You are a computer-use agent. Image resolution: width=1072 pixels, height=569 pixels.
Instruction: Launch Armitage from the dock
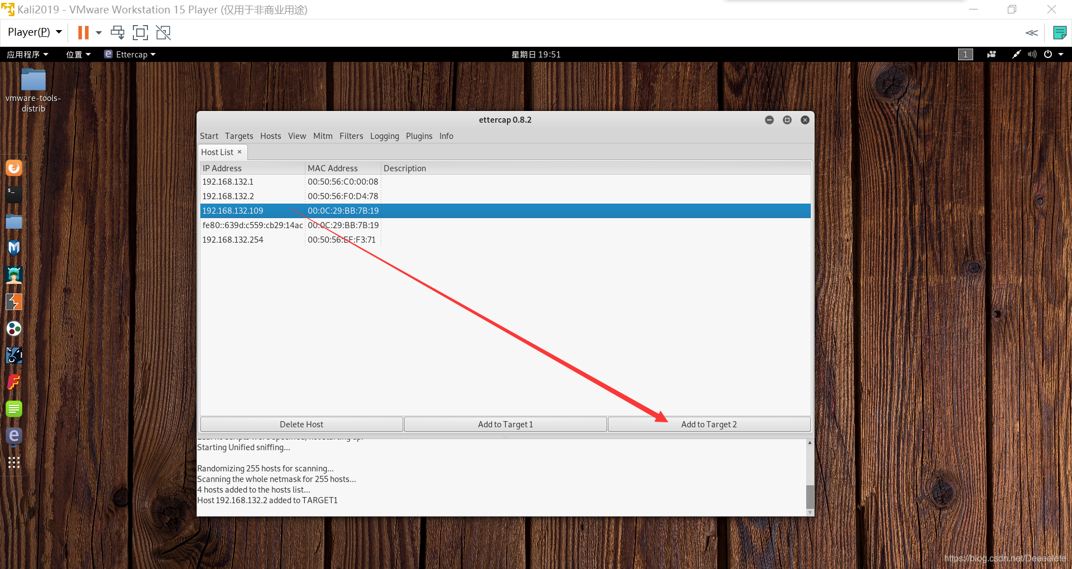14,274
